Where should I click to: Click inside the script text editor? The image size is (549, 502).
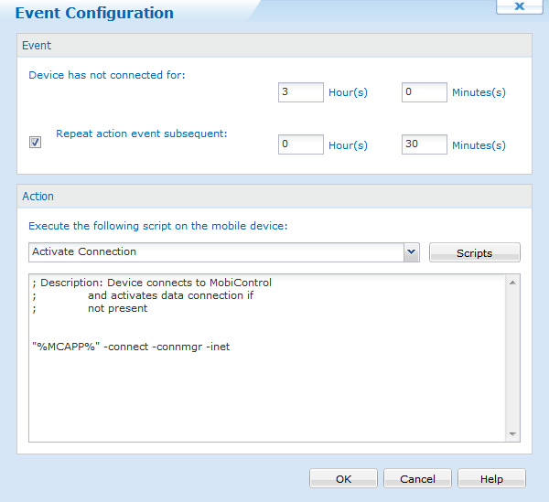[267, 358]
